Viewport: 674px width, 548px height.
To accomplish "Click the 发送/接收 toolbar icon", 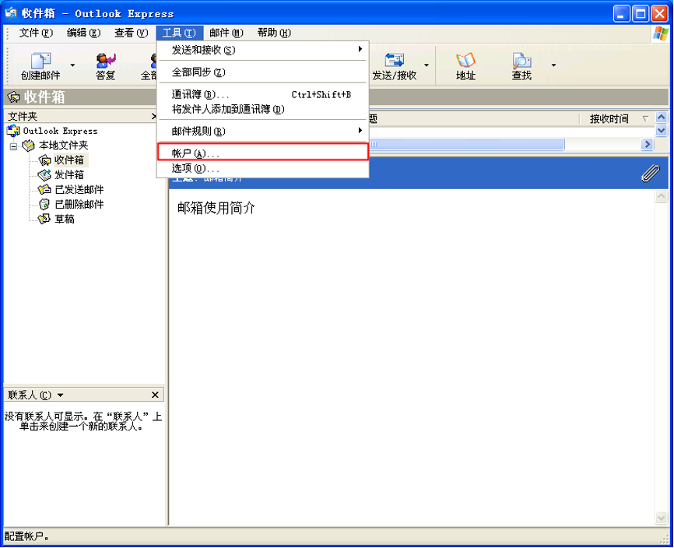I will tap(395, 61).
